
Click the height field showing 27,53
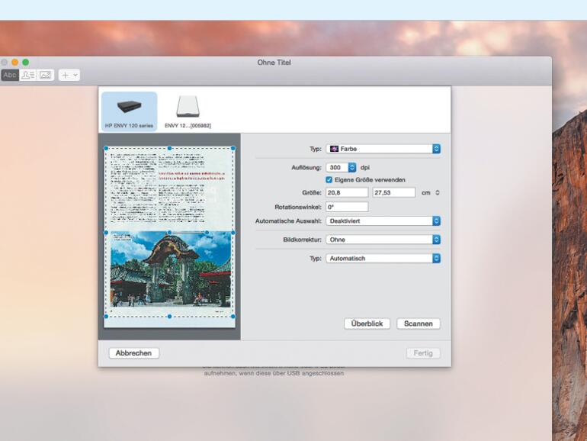[394, 192]
